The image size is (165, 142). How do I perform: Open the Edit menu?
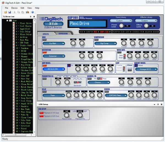point(23,8)
